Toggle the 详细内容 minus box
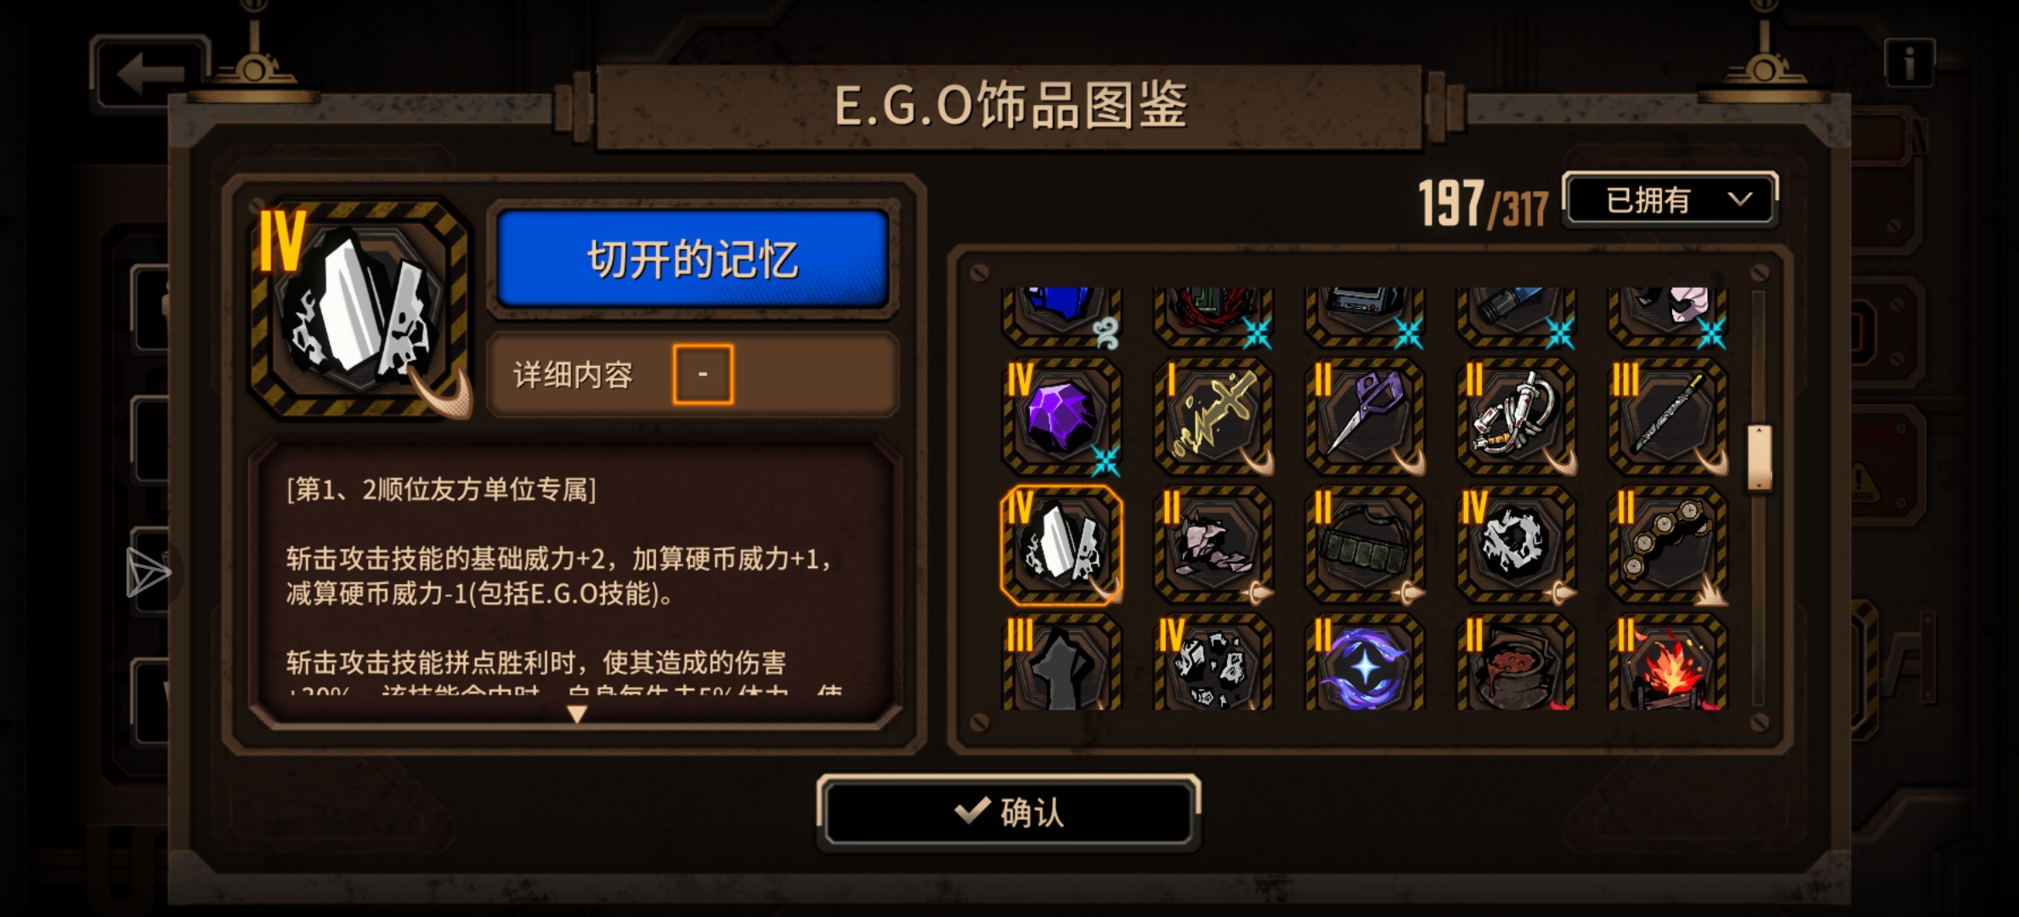This screenshot has width=2019, height=917. [x=703, y=374]
